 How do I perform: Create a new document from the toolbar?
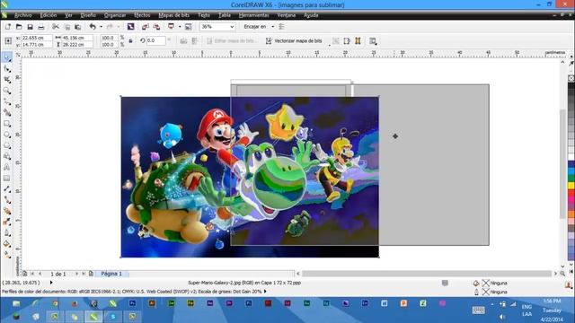pos(8,27)
